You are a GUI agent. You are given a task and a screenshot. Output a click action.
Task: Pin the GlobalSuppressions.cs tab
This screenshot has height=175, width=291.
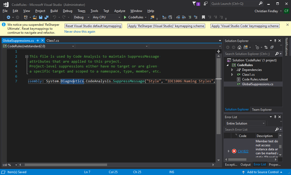coord(37,40)
